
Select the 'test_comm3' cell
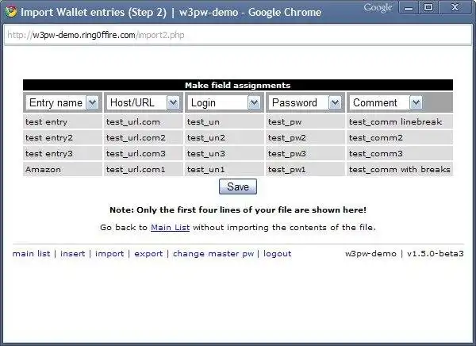pos(400,153)
